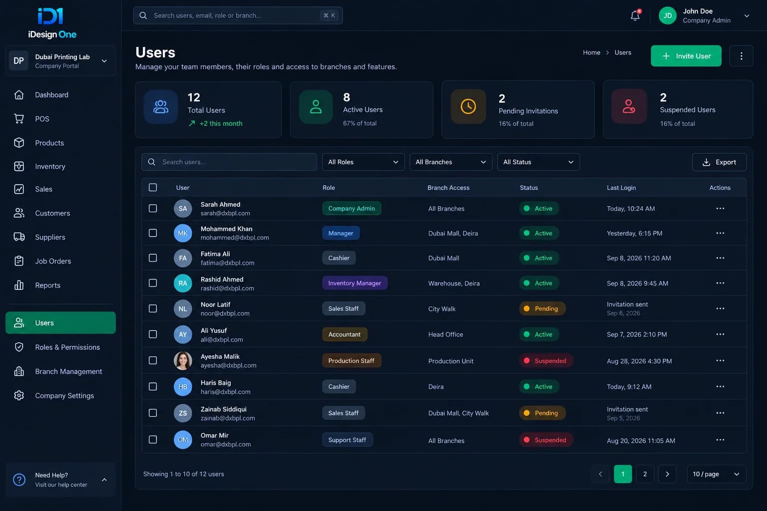Screen dimensions: 767x511
Task: Open actions menu for Mohammed Khan
Action: tap(720, 233)
